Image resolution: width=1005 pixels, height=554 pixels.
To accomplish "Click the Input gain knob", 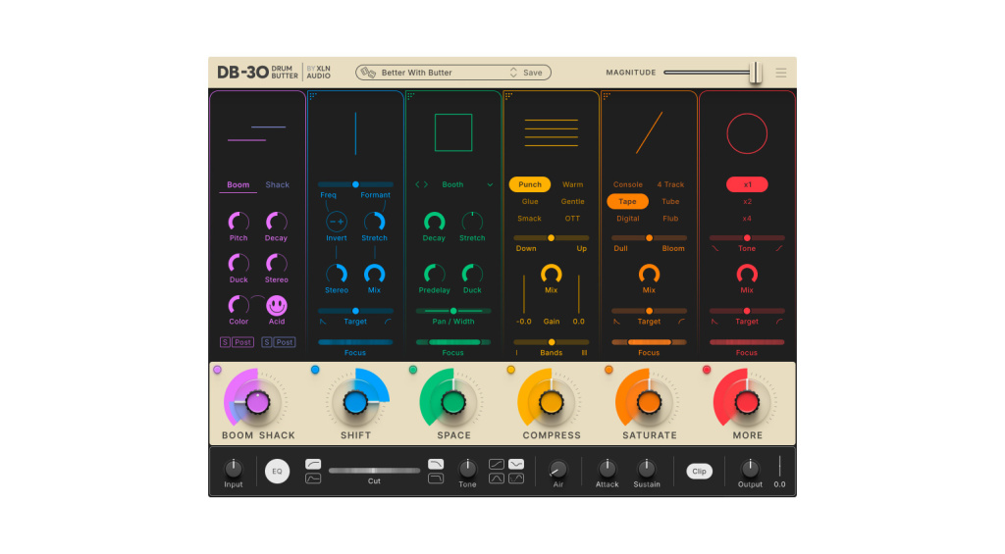I will [234, 469].
